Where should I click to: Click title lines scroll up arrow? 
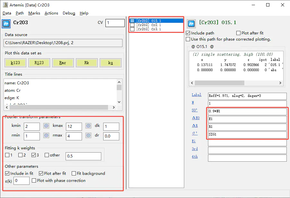point(119,82)
